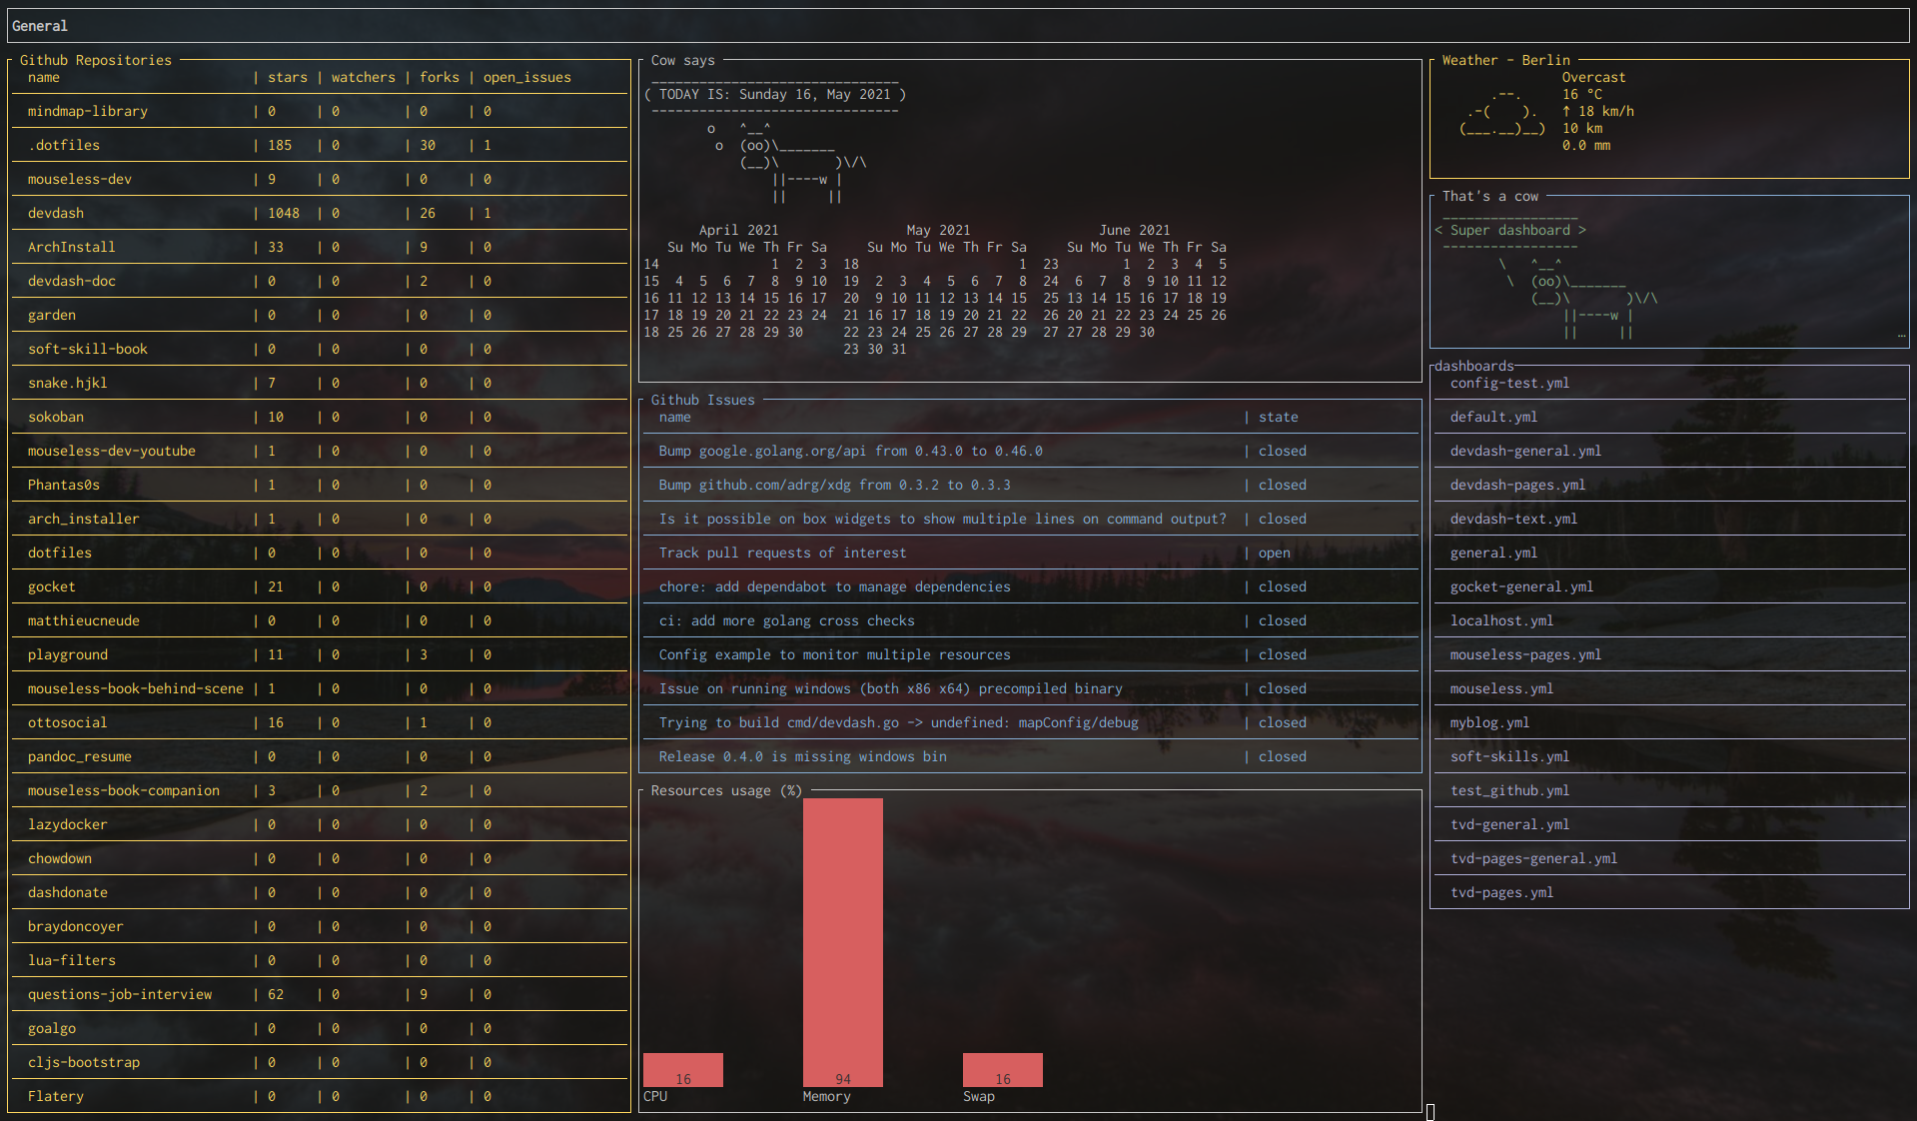
Task: Select the mouseless-dev repository row name
Action: (x=80, y=179)
